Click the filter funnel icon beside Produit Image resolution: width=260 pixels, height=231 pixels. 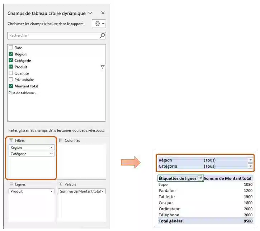tap(103, 67)
